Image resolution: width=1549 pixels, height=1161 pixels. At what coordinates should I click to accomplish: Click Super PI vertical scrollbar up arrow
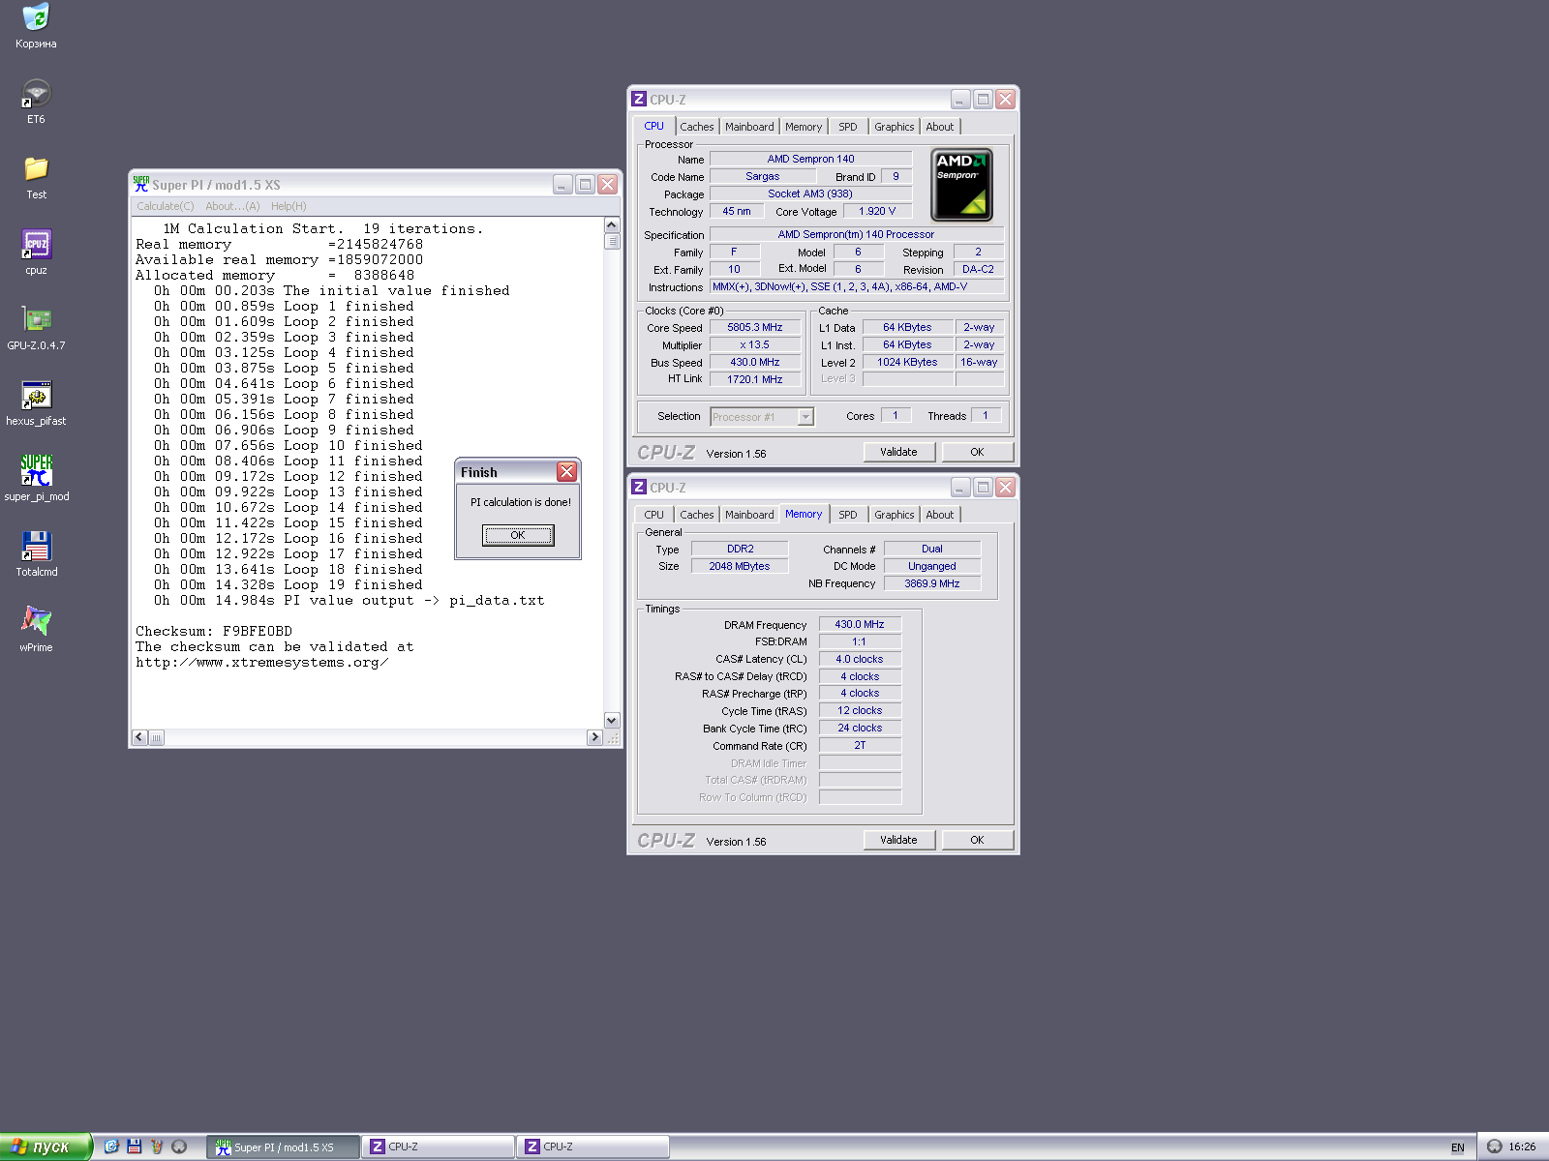click(612, 225)
